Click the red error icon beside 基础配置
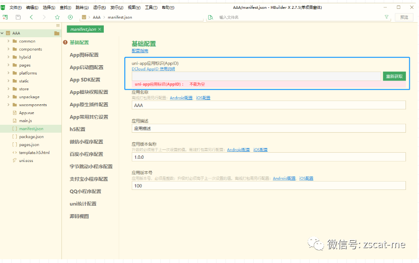This screenshot has width=419, height=263. point(65,42)
